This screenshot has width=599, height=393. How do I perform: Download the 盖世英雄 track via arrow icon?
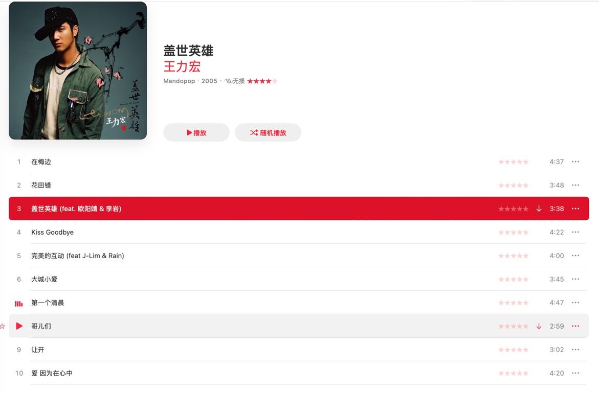pyautogui.click(x=539, y=209)
